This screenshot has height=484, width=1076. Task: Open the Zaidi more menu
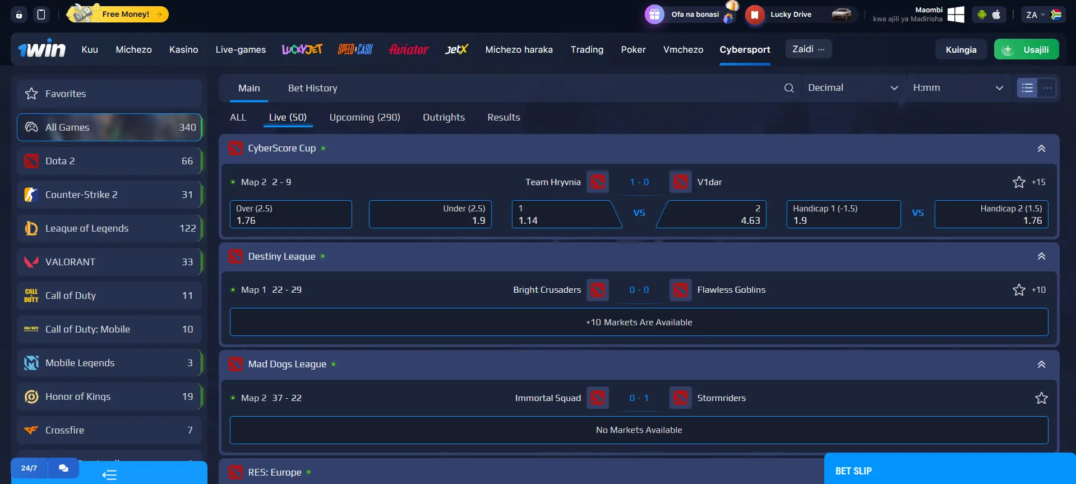pyautogui.click(x=808, y=49)
